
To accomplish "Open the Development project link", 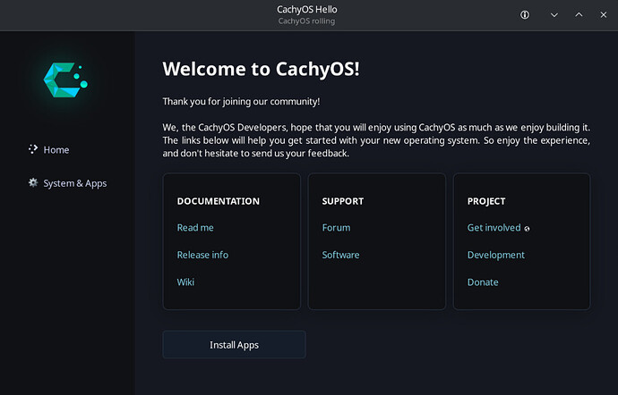I will pyautogui.click(x=496, y=255).
